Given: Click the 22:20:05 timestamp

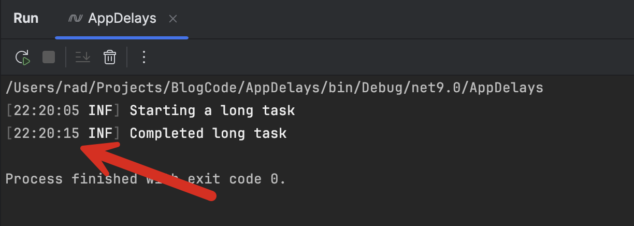Looking at the screenshot, I should [47, 110].
